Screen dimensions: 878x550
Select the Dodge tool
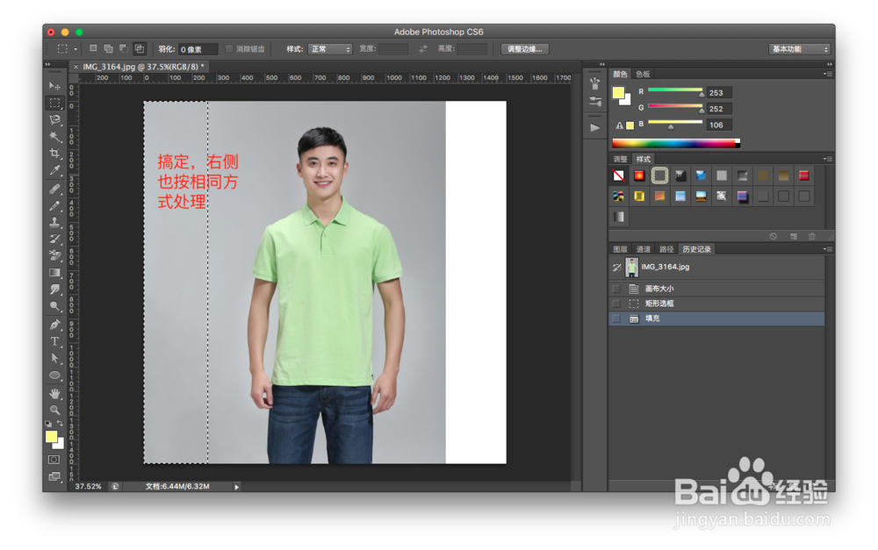54,306
